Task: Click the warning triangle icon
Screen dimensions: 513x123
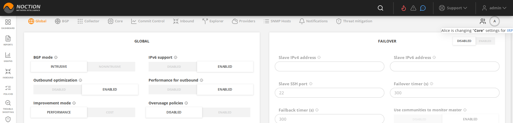Action: [x=413, y=8]
